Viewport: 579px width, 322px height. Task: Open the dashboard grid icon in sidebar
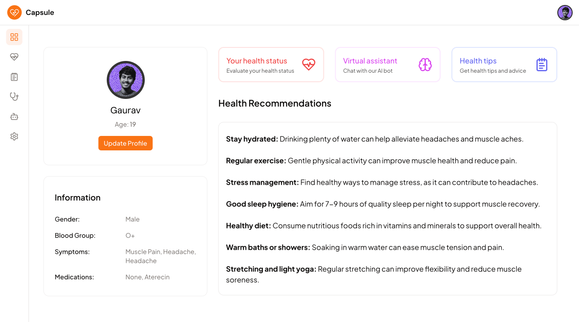[x=14, y=37]
